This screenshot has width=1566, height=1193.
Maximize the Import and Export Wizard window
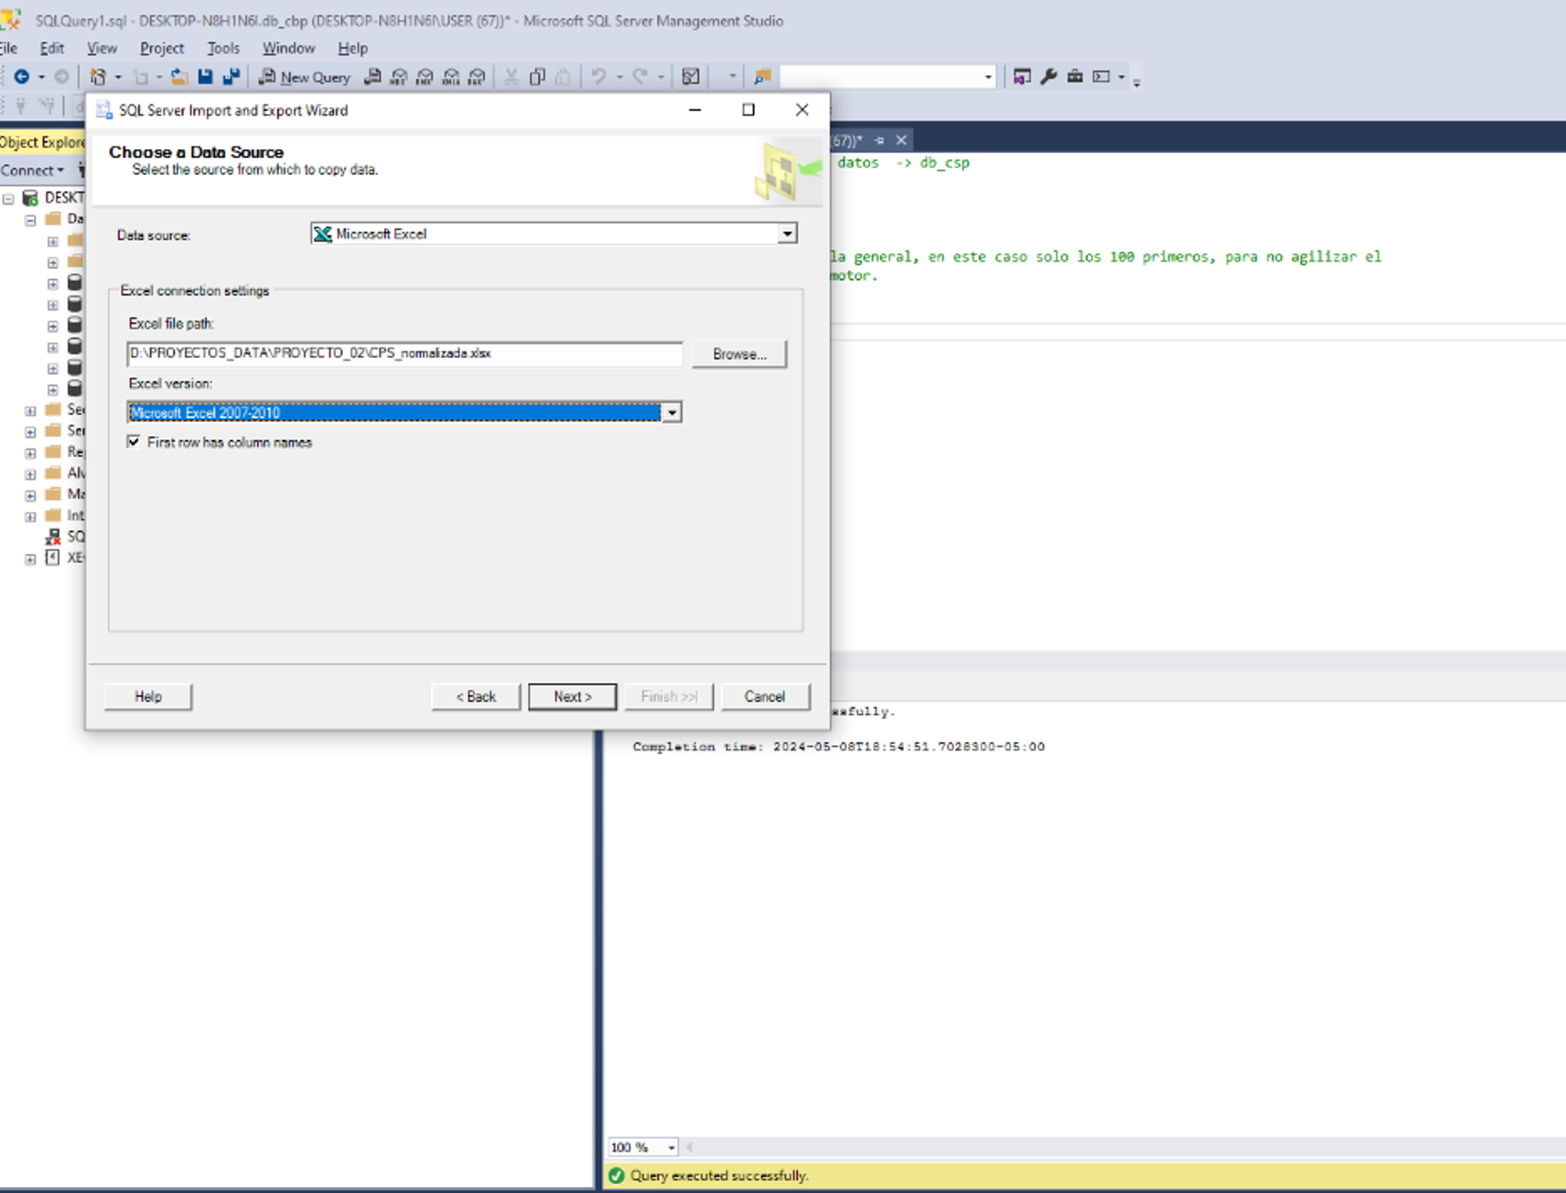(749, 110)
